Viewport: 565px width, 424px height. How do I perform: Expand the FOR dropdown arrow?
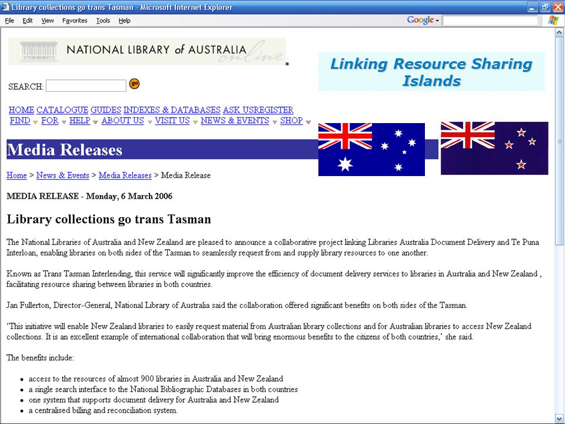point(64,122)
